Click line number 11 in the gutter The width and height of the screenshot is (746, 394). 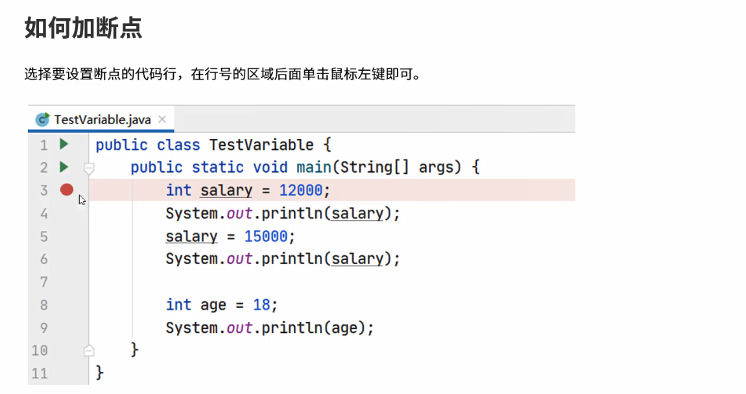(40, 373)
